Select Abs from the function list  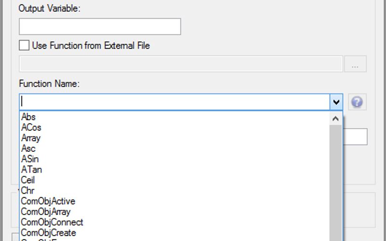click(x=28, y=117)
